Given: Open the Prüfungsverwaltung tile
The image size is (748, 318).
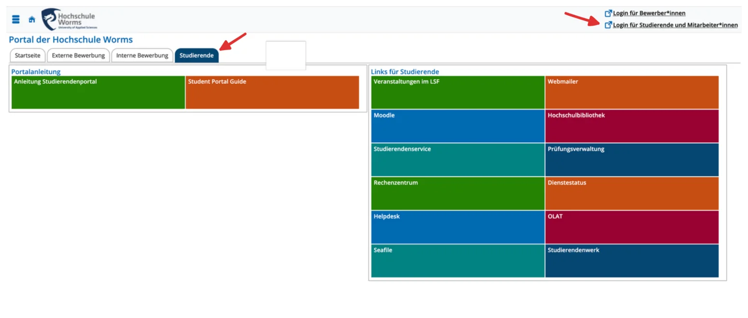Looking at the screenshot, I should [631, 159].
